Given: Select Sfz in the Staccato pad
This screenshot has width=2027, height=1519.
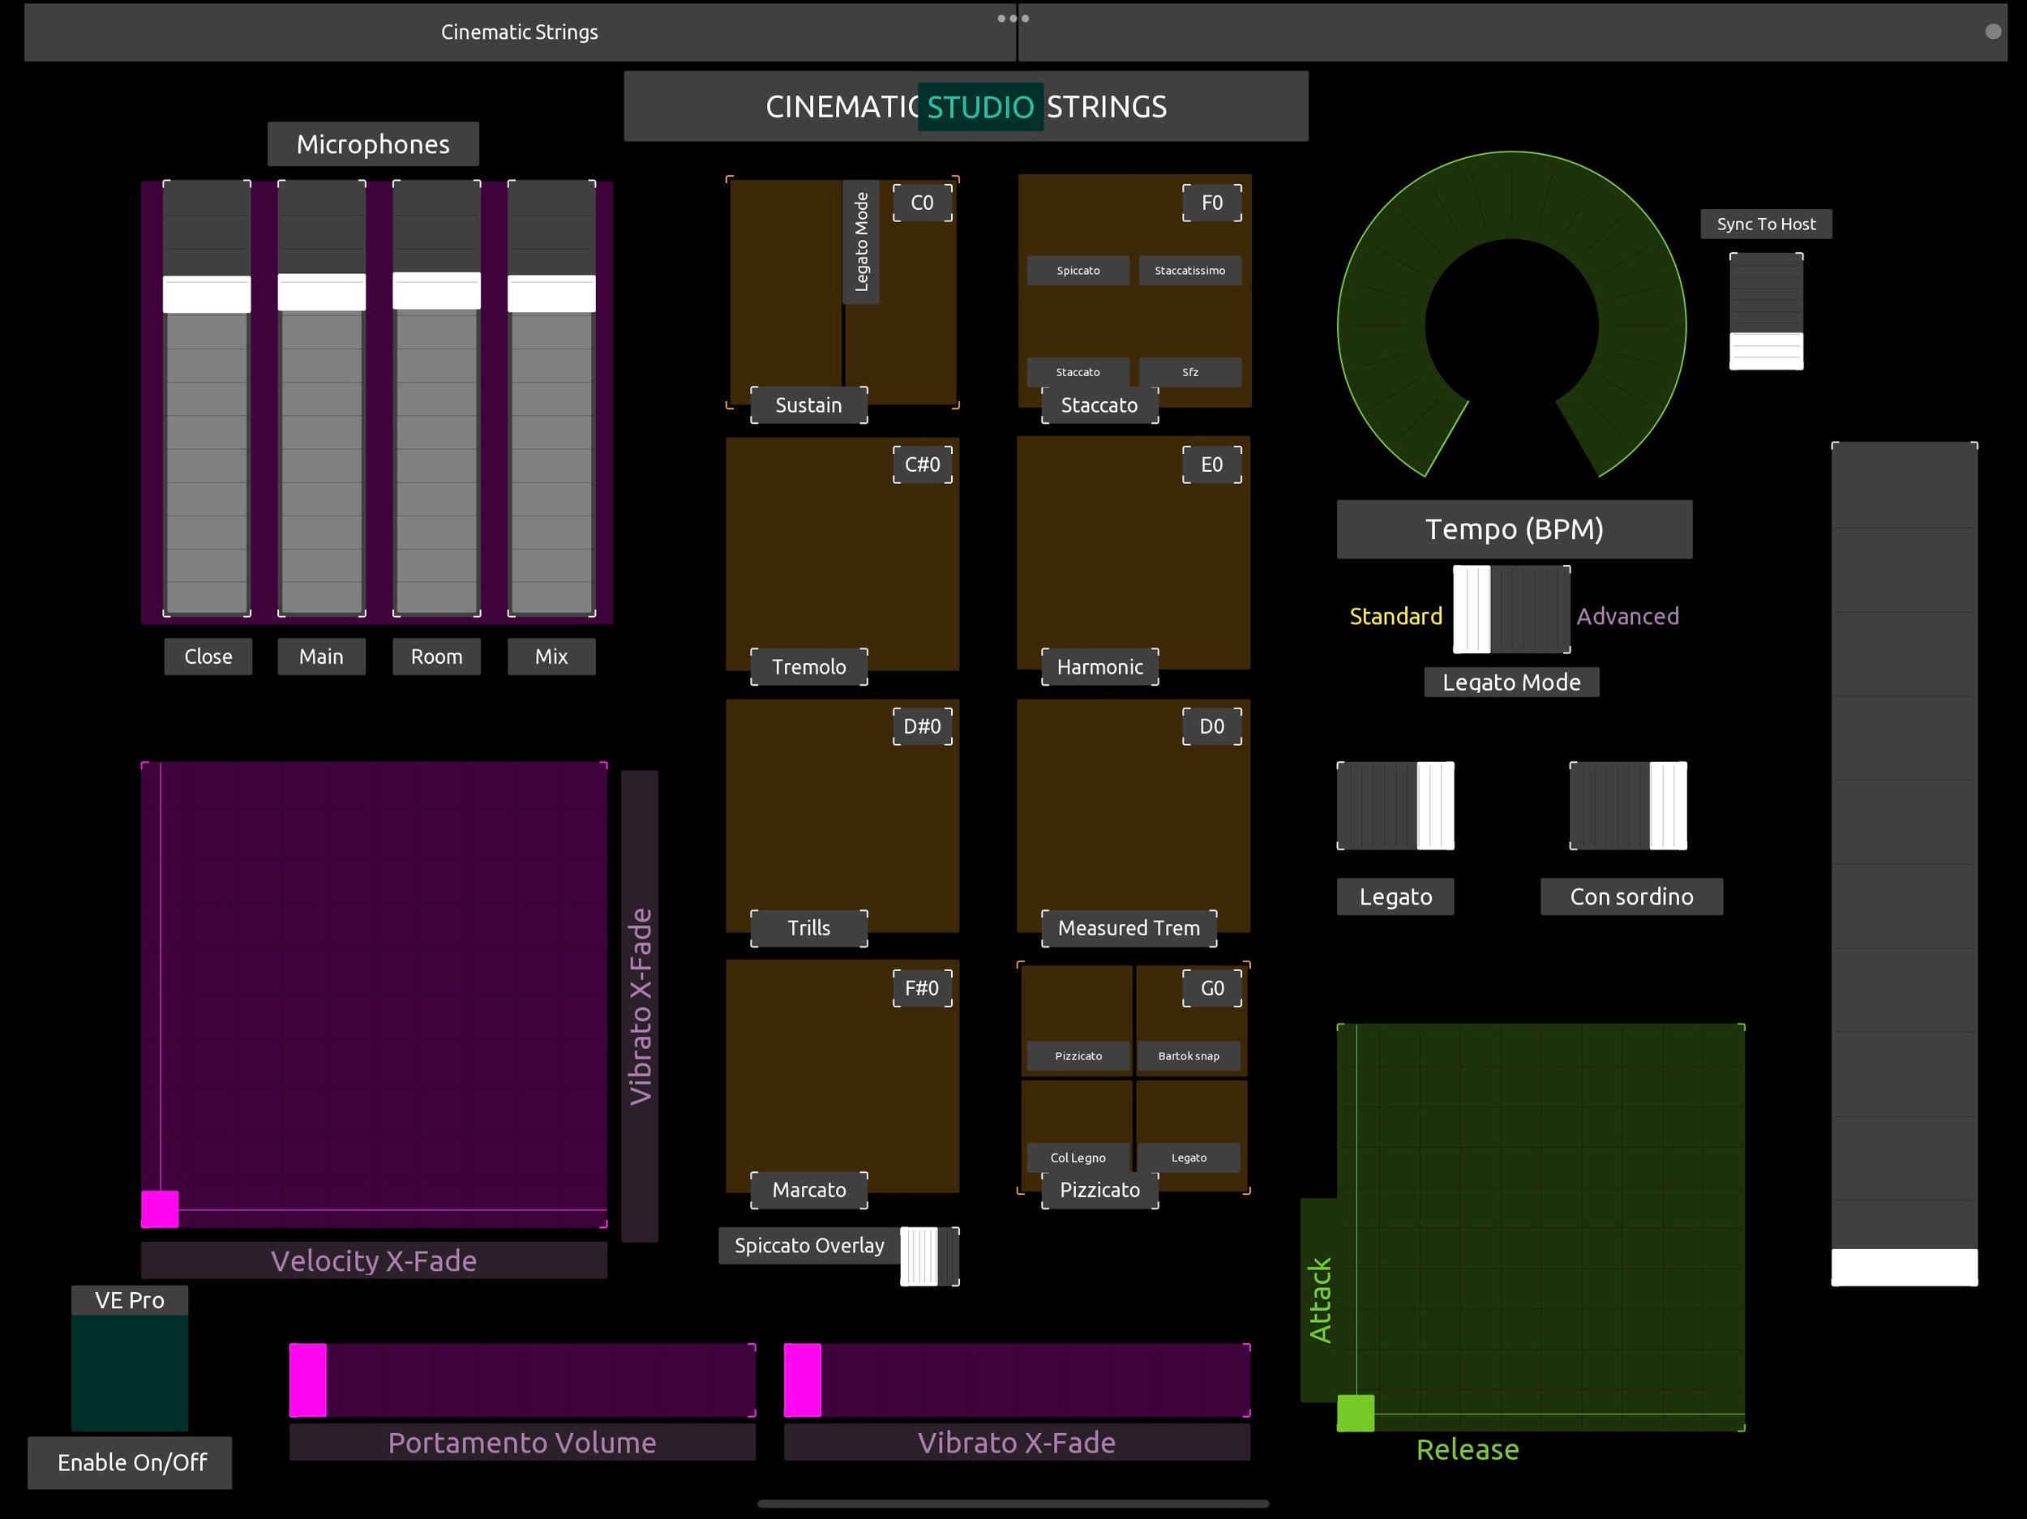Looking at the screenshot, I should (1189, 372).
